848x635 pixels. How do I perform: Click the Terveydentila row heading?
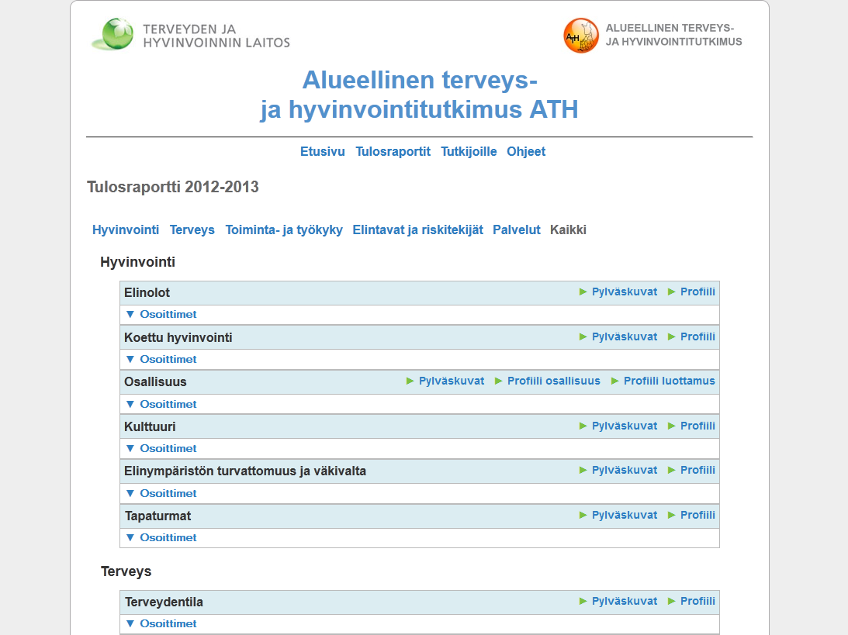tap(164, 602)
